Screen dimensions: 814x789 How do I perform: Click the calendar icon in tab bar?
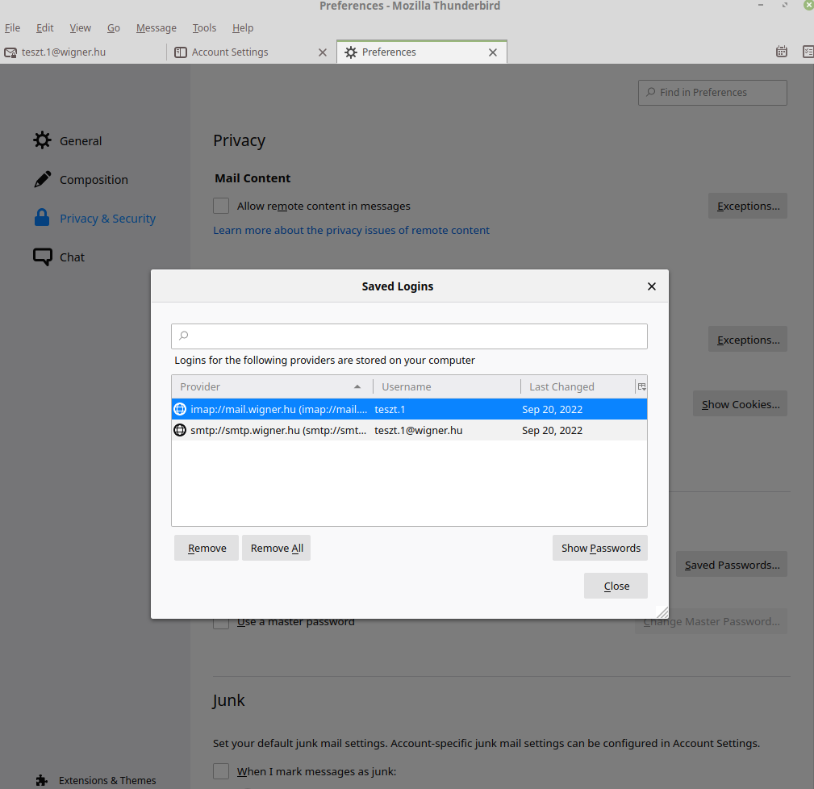point(781,52)
